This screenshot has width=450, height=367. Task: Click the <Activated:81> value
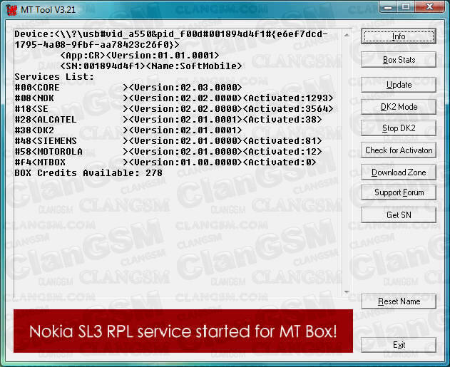pos(282,141)
